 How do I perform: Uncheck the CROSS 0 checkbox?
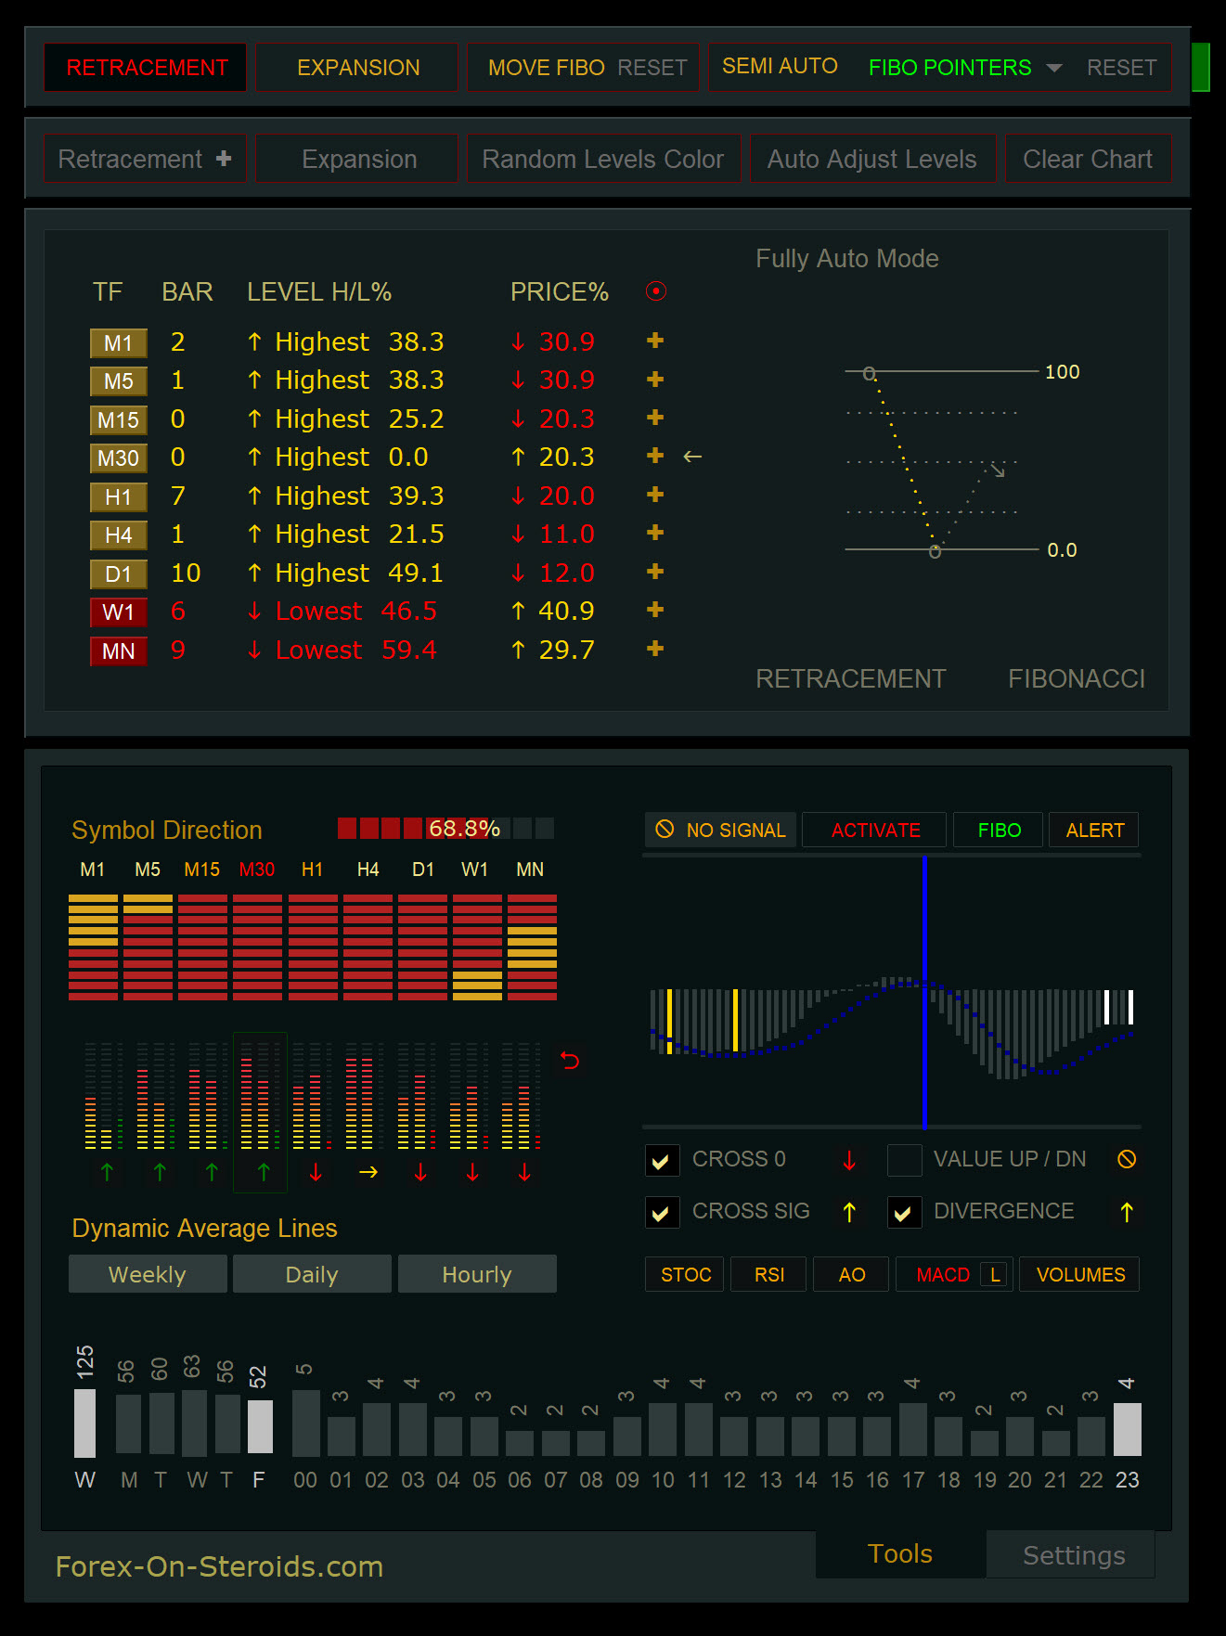coord(661,1160)
